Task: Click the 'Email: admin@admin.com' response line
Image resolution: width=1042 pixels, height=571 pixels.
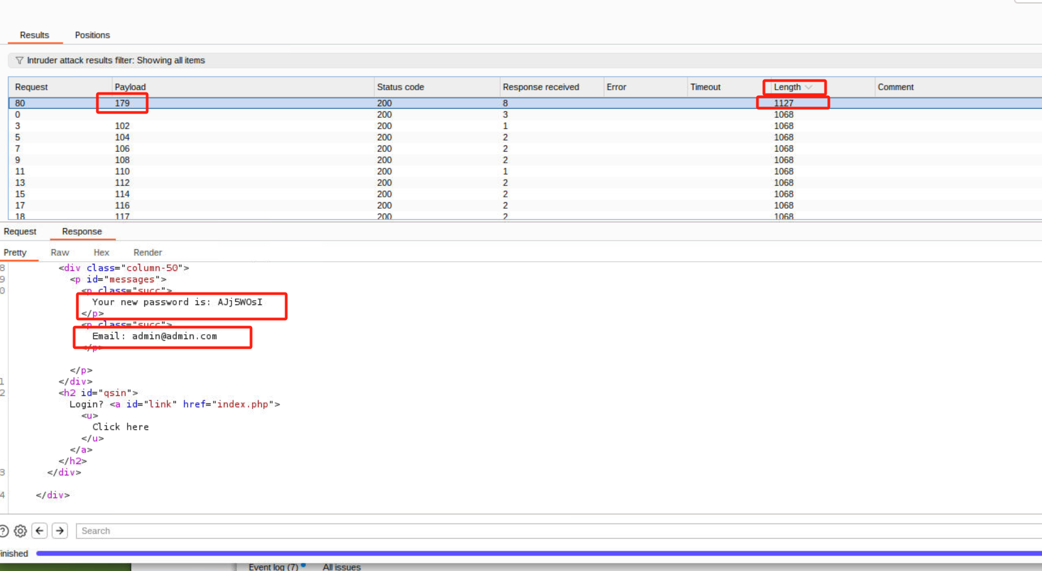Action: coord(155,336)
